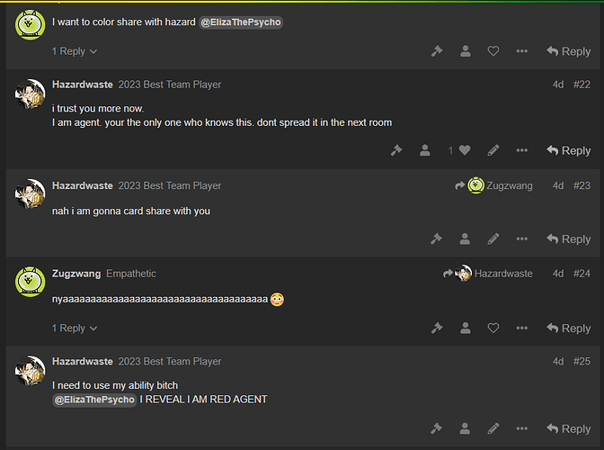Toggle like heart on post #24
Image resolution: width=604 pixels, height=450 pixels.
coord(493,328)
